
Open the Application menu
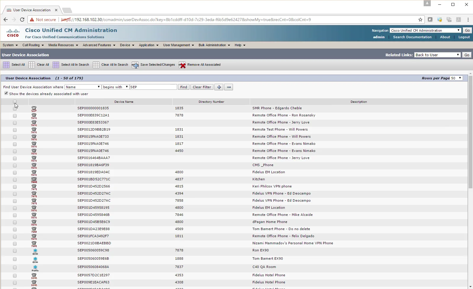tap(148, 45)
